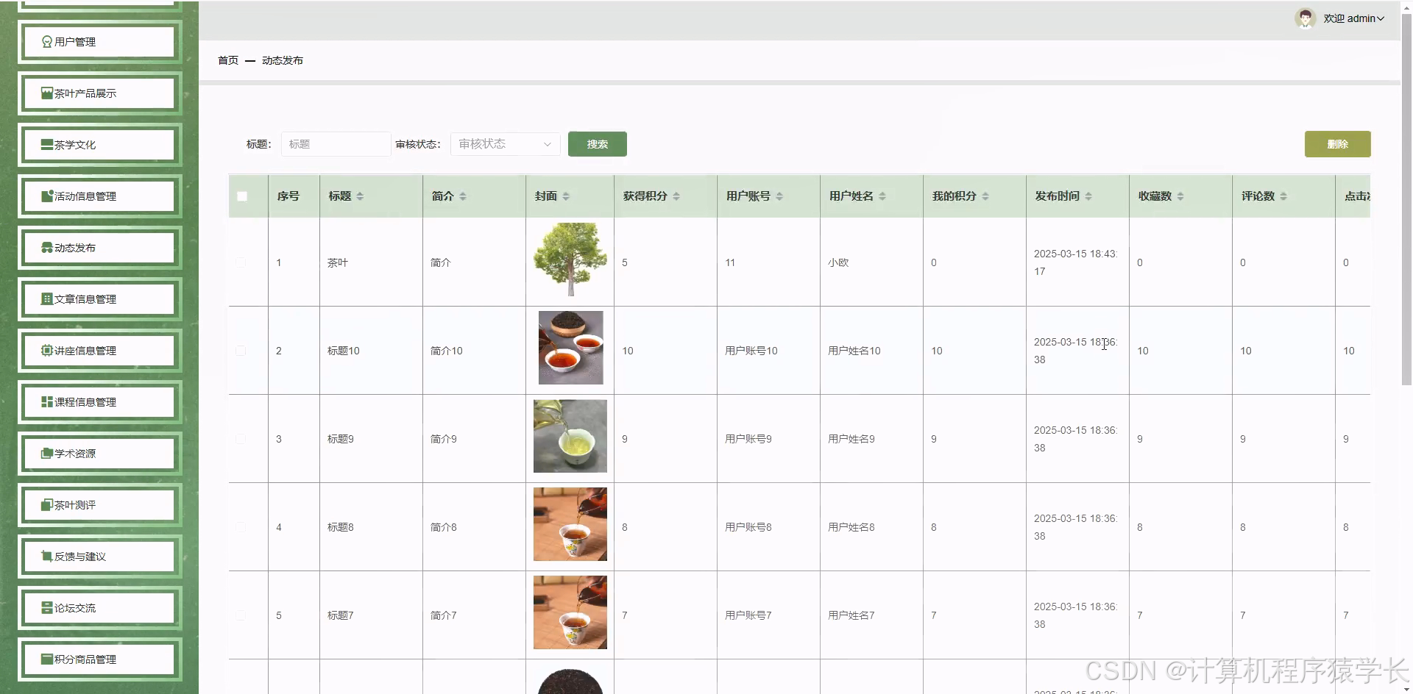Sort table by 获得积分 column arrows
This screenshot has width=1413, height=694.
click(x=676, y=196)
